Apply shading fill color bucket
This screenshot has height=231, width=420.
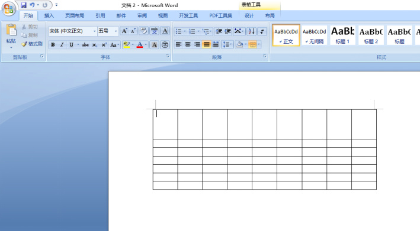pos(240,44)
